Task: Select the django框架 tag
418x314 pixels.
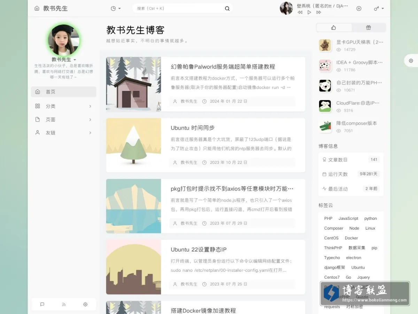Action: click(335, 268)
